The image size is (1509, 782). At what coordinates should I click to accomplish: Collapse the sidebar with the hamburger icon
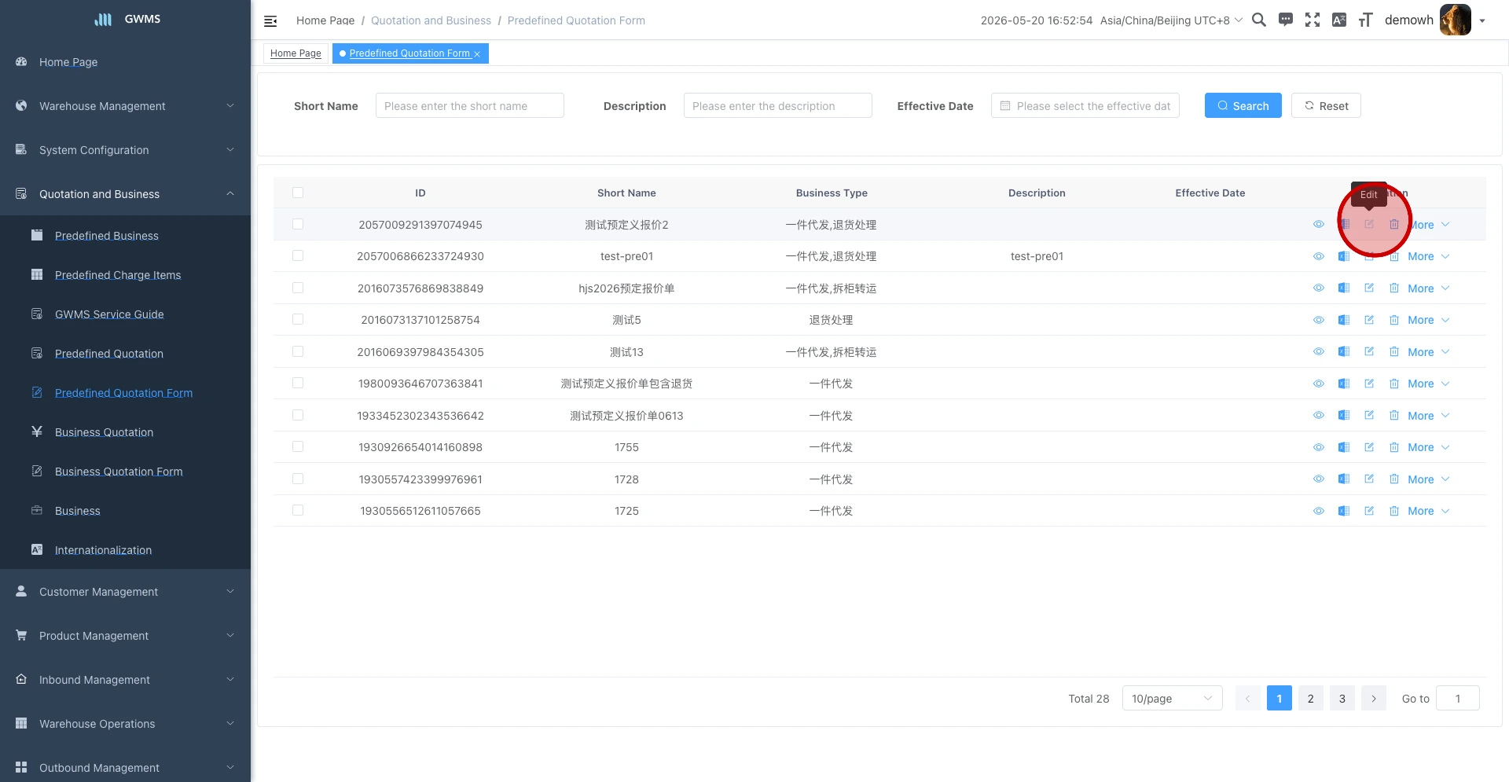point(270,21)
